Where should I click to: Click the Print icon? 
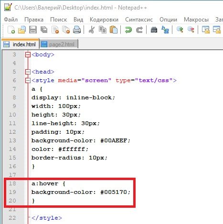click(77, 30)
